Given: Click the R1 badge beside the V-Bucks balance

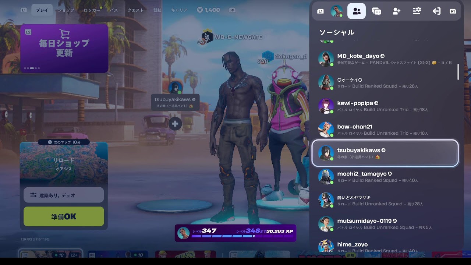Looking at the screenshot, I should (232, 10).
